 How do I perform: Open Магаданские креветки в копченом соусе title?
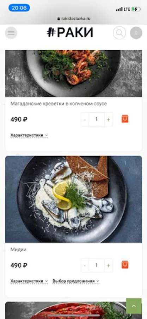(59, 104)
